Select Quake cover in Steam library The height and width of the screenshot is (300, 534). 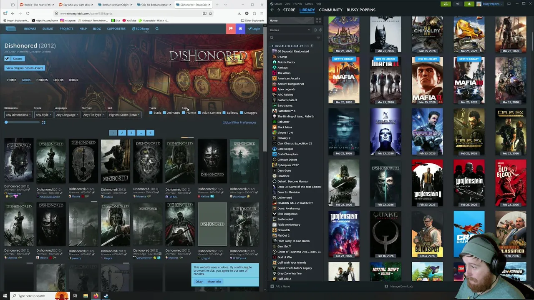(x=385, y=234)
